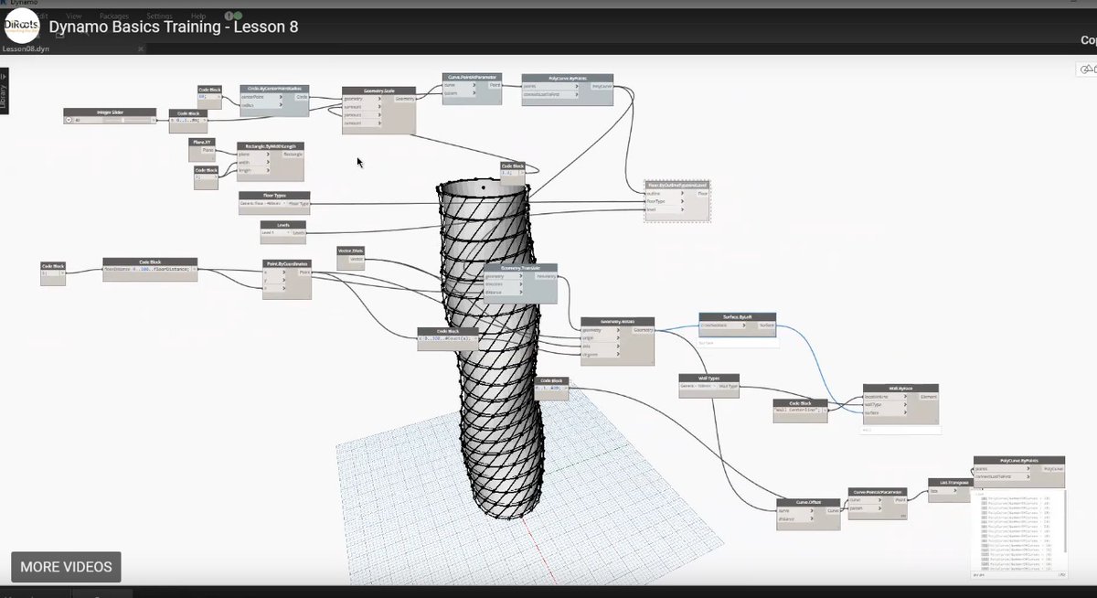Edit the Code Block containing floorDistance range

[x=150, y=269]
